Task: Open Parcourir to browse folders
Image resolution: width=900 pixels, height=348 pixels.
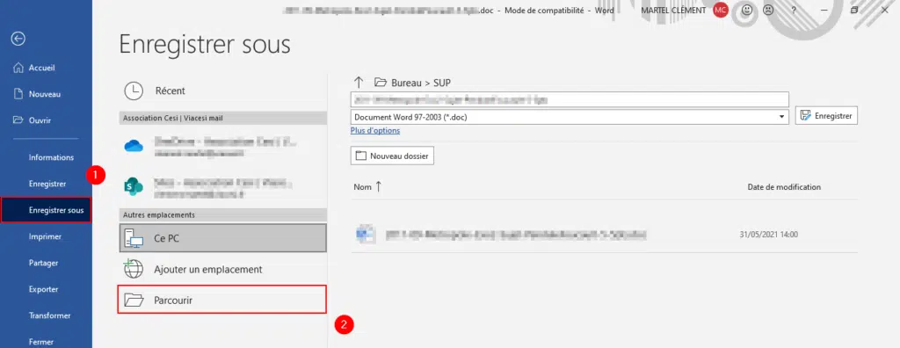Action: coord(222,300)
